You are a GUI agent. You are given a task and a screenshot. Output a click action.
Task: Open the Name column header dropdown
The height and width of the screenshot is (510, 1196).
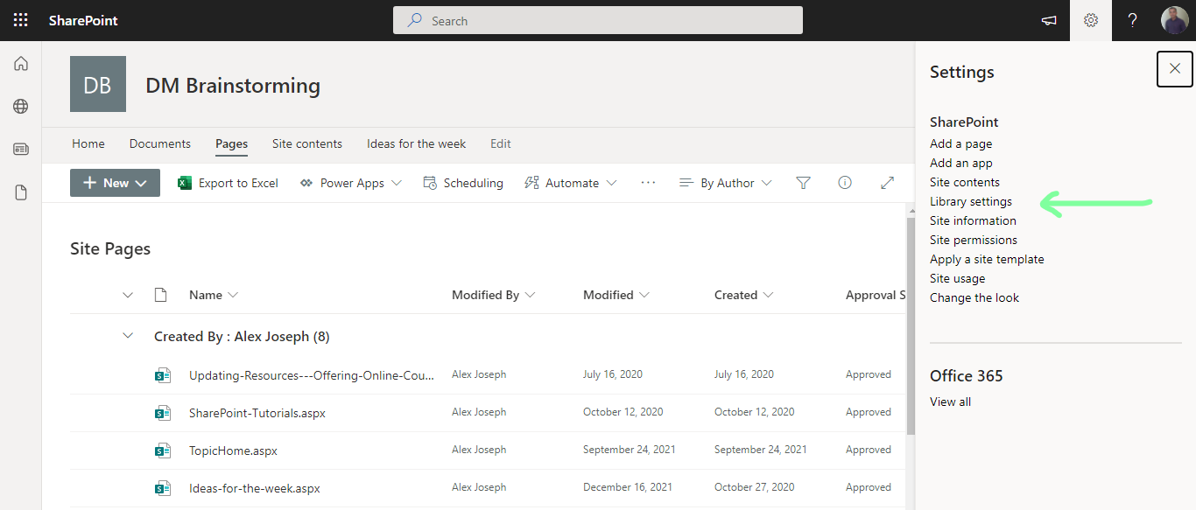(x=213, y=295)
